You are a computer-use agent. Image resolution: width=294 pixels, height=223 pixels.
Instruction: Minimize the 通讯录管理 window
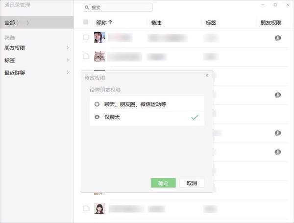click(263, 5)
